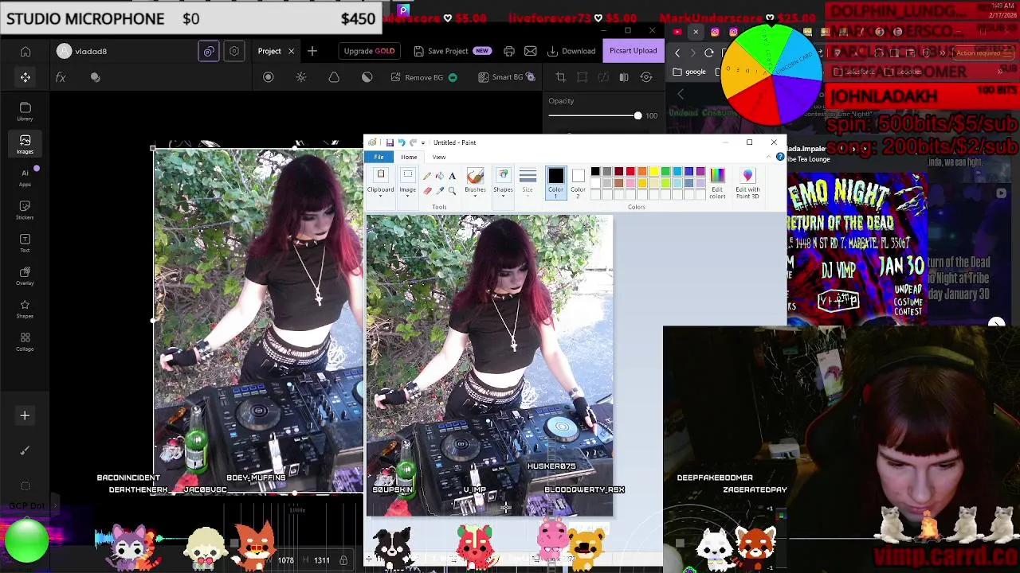Click the Save icon in Paint title bar

pyautogui.click(x=390, y=142)
